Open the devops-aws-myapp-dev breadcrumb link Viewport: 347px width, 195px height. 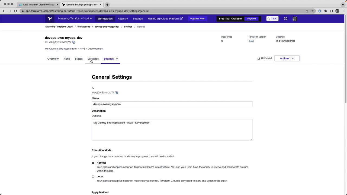[x=107, y=27]
